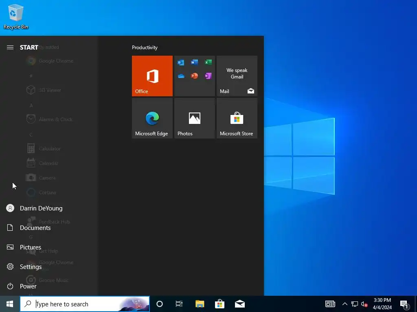Image resolution: width=417 pixels, height=312 pixels.
Task: Open the muted volume tray icon
Action: [x=364, y=304]
